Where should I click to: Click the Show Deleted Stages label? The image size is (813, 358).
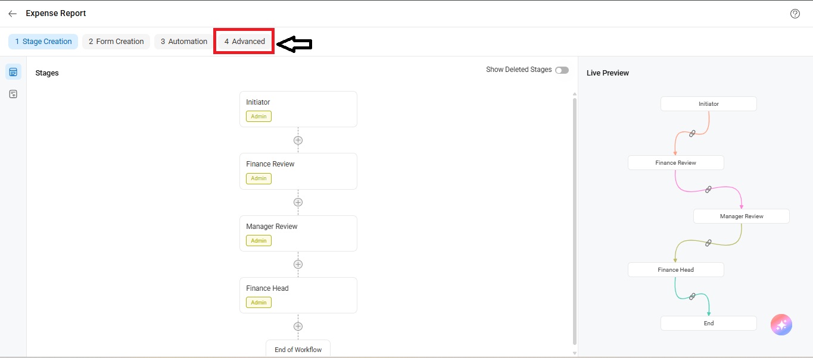519,70
